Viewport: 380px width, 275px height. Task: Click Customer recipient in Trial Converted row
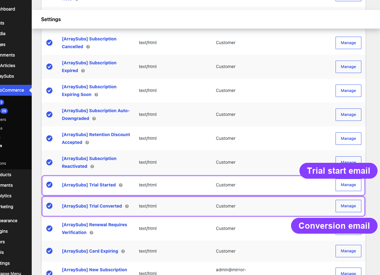(226, 206)
